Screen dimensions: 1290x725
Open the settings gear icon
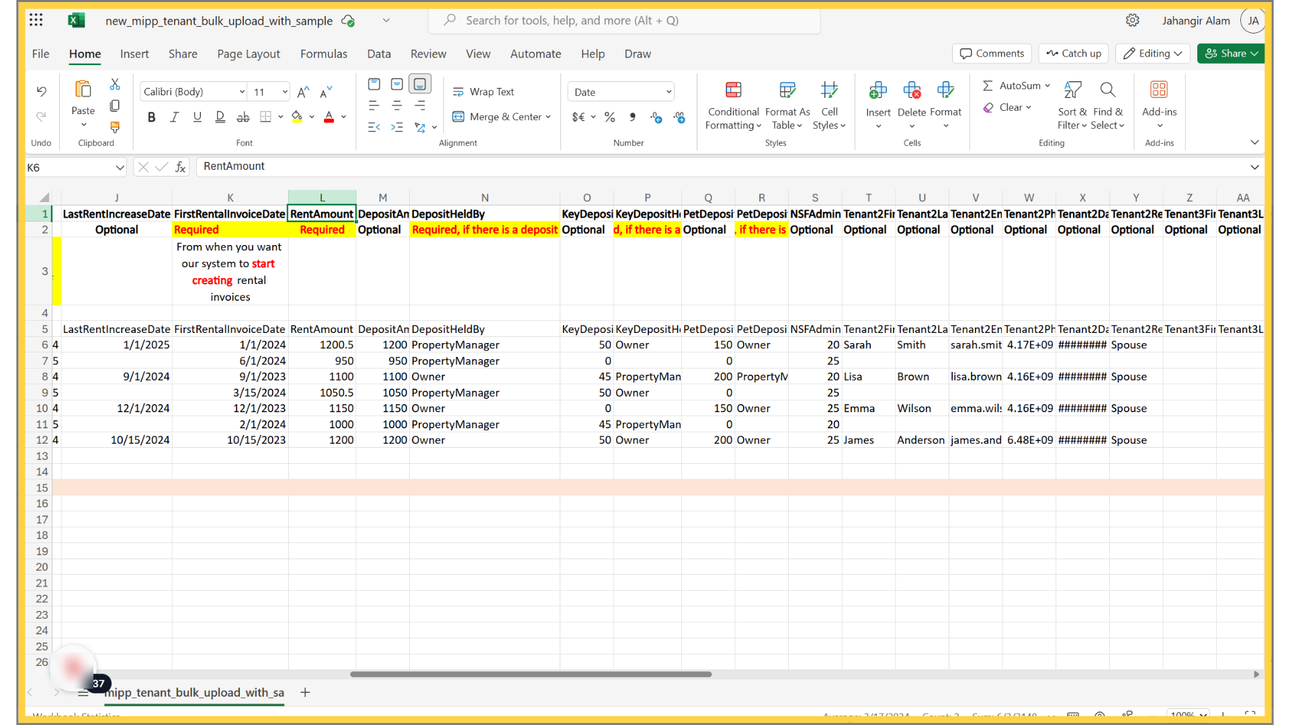[1133, 20]
